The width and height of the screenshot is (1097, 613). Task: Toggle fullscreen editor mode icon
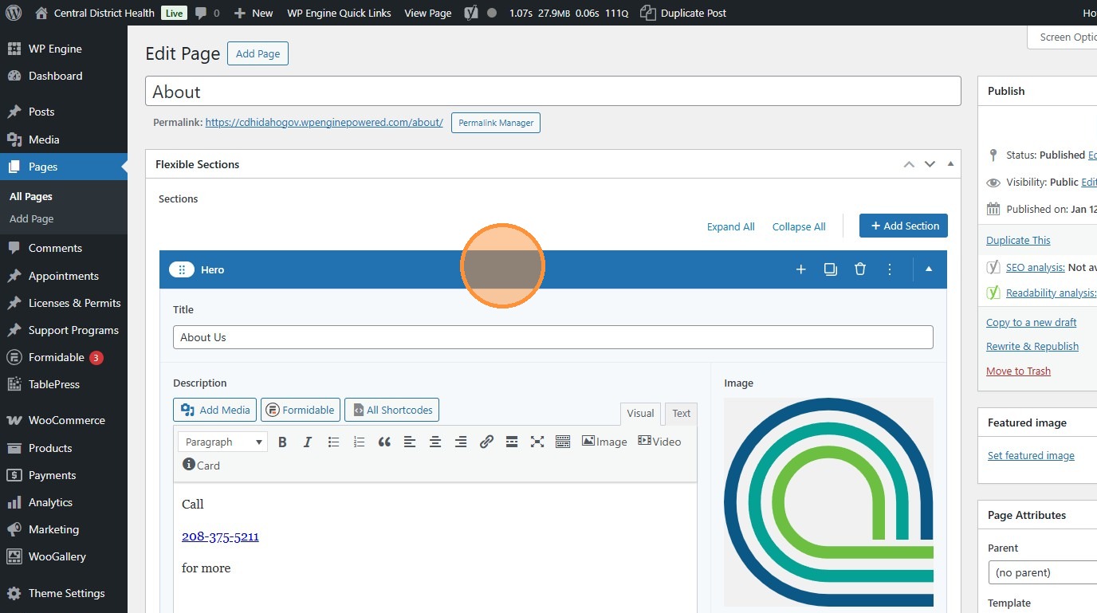[537, 442]
